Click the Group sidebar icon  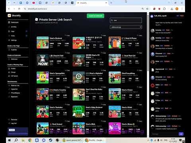point(9,72)
